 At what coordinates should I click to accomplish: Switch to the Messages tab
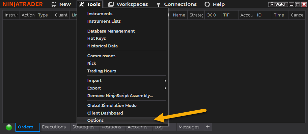pos(189,127)
